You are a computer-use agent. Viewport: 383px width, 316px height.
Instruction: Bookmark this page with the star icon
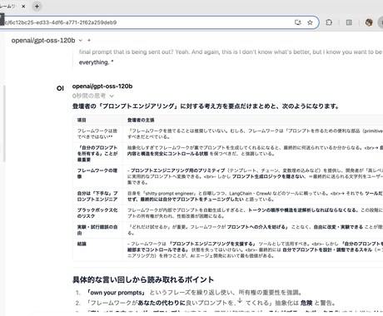(310, 22)
